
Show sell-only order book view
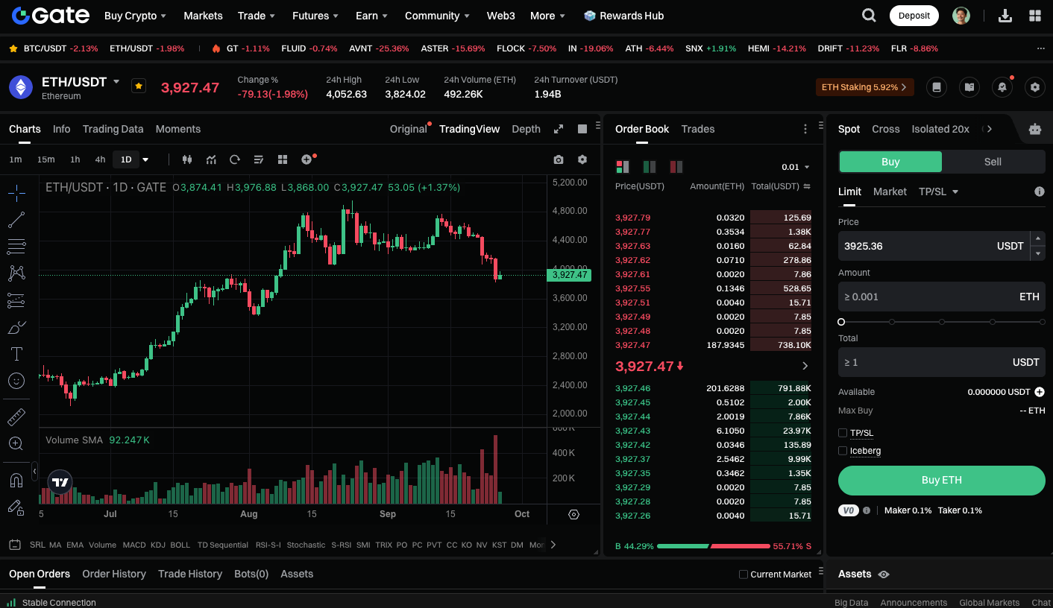point(676,167)
